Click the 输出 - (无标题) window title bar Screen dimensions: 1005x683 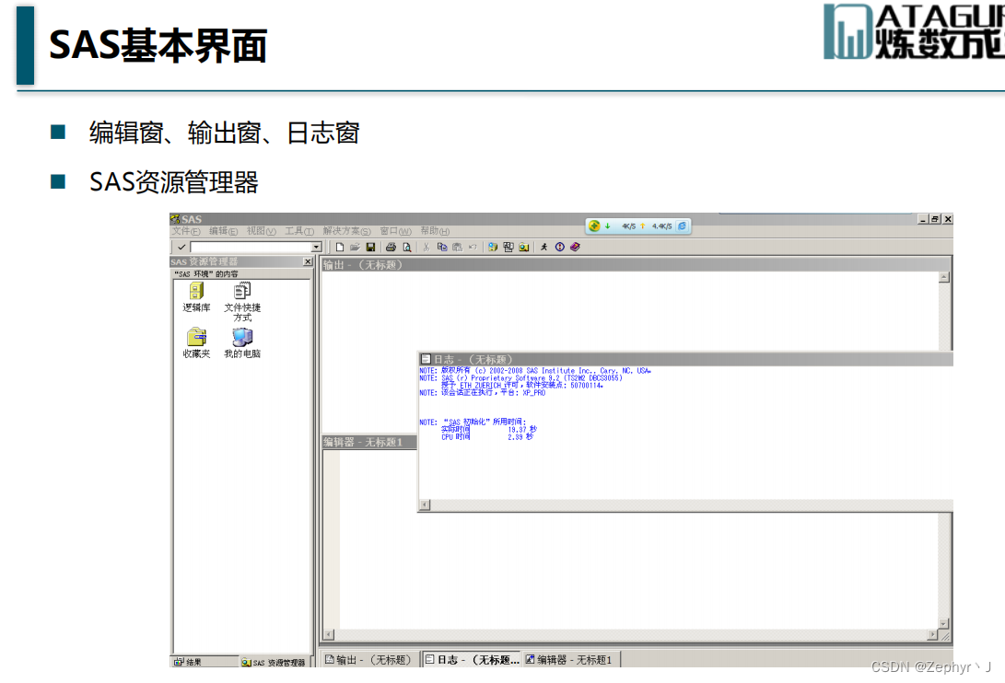(635, 264)
